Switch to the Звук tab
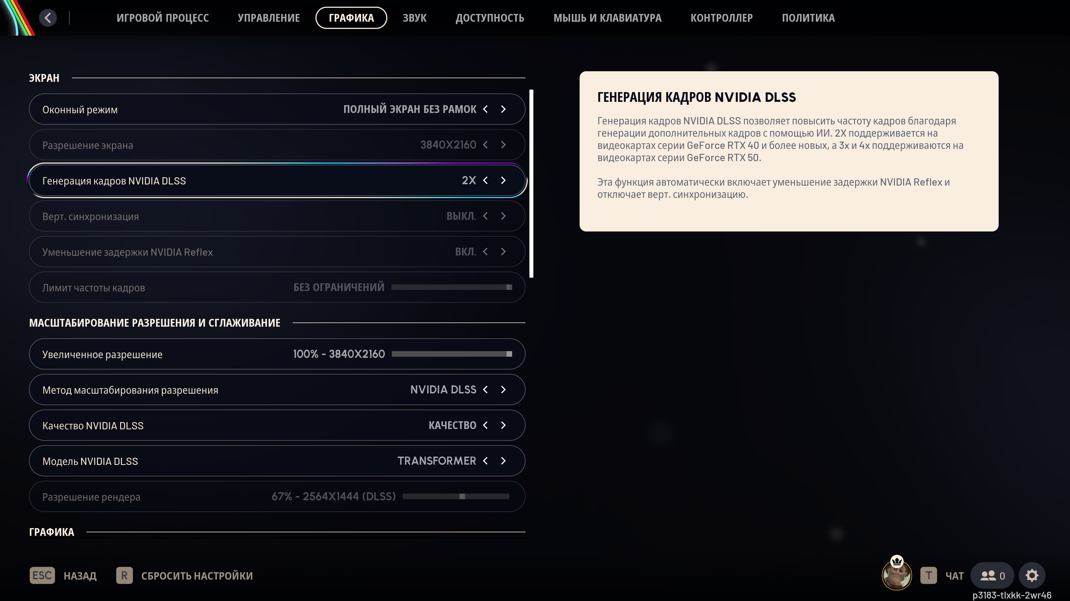This screenshot has height=601, width=1070. [x=414, y=18]
